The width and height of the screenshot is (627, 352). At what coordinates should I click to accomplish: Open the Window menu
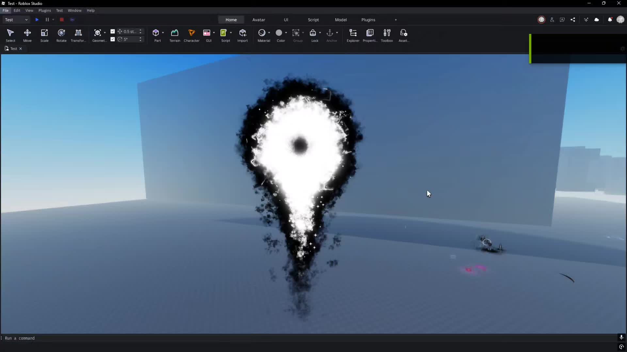tap(75, 10)
